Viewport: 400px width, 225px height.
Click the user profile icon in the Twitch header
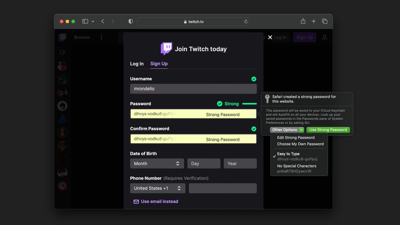[x=325, y=37]
